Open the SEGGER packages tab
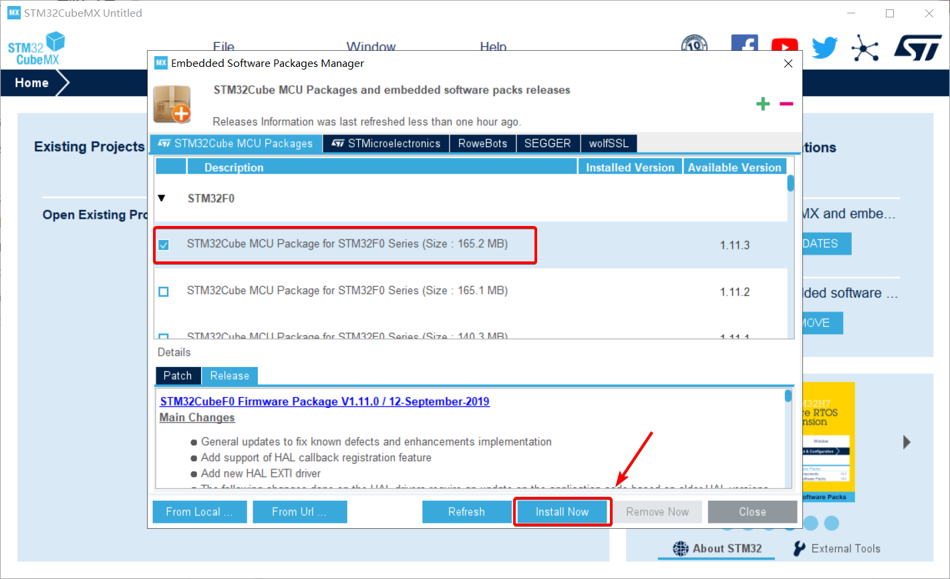This screenshot has height=579, width=950. pos(547,144)
